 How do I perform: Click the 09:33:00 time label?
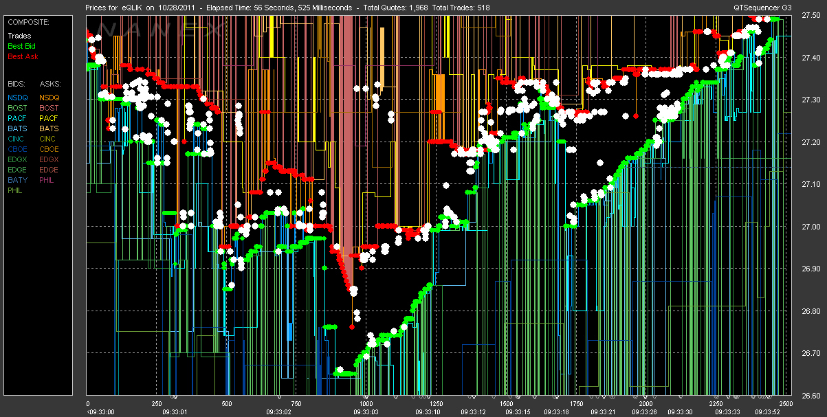click(101, 411)
